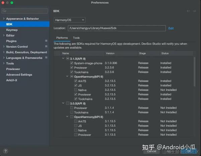Open the HarmonyOS SDK type dropdown
201x156 pixels.
[70, 20]
